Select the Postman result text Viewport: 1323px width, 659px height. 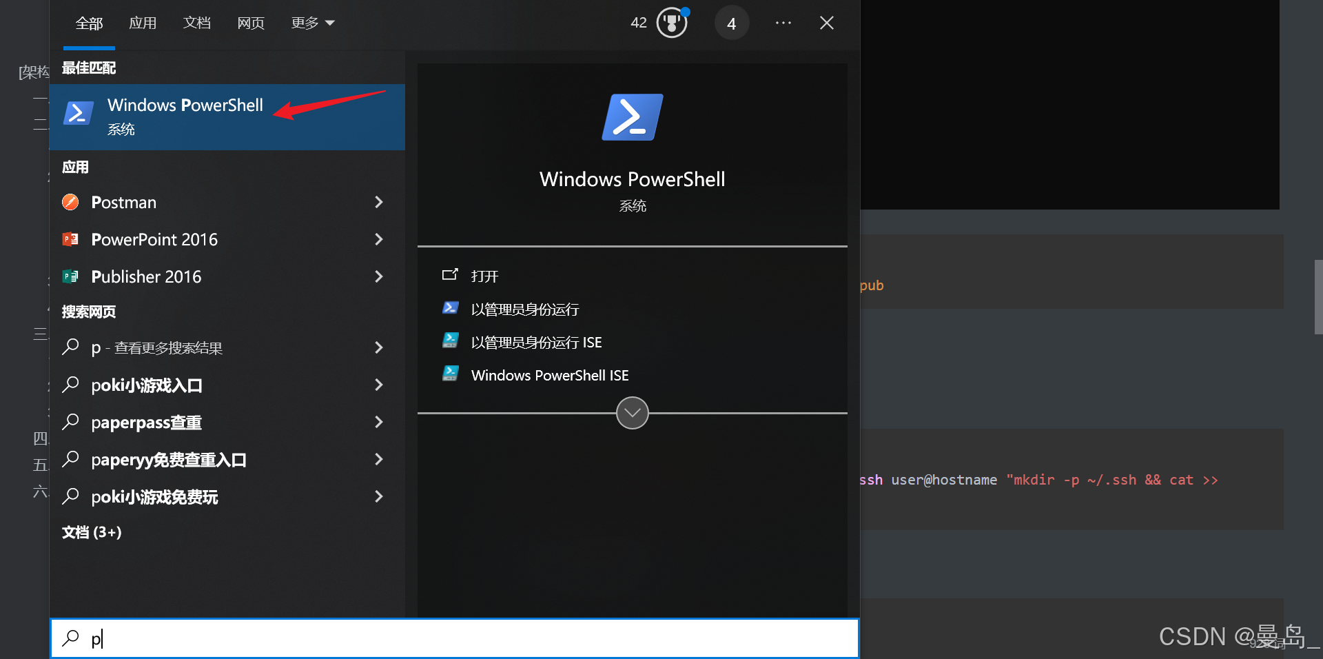[124, 202]
